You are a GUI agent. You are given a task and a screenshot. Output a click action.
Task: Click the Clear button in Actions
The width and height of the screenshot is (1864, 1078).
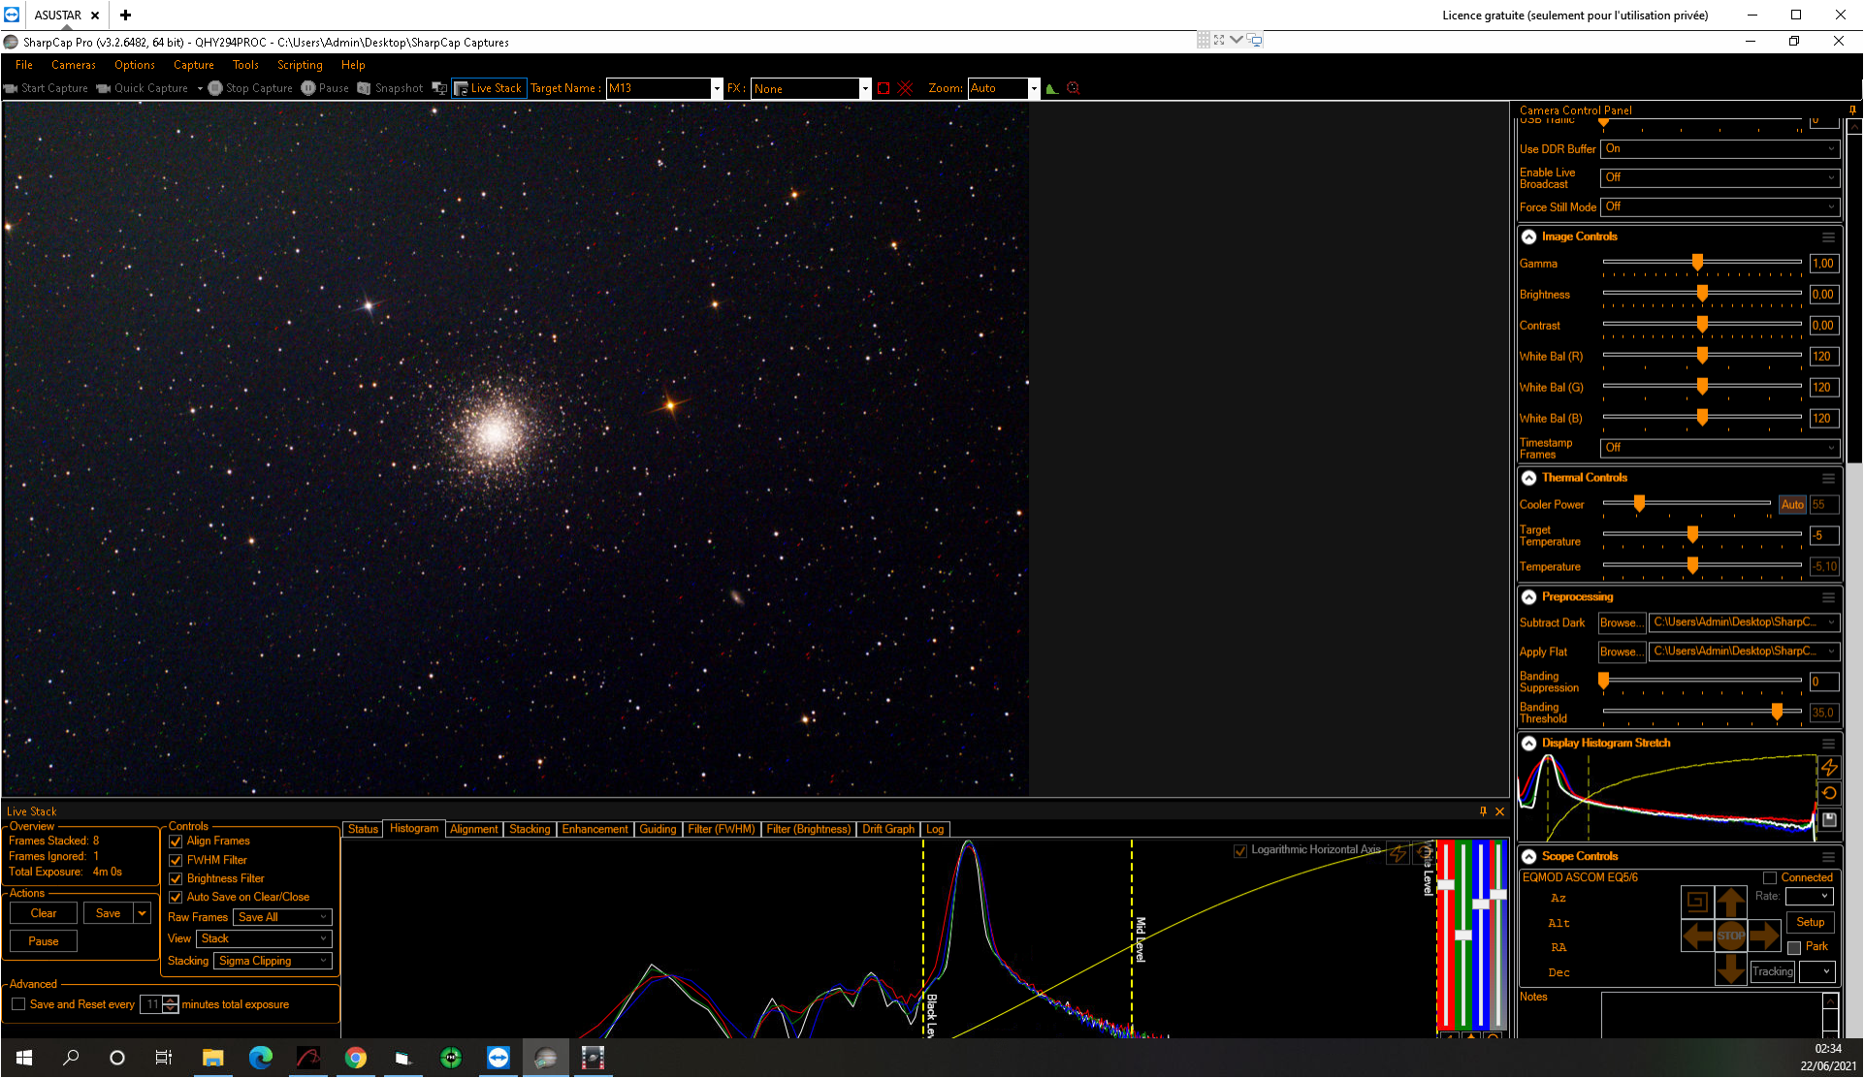click(44, 913)
